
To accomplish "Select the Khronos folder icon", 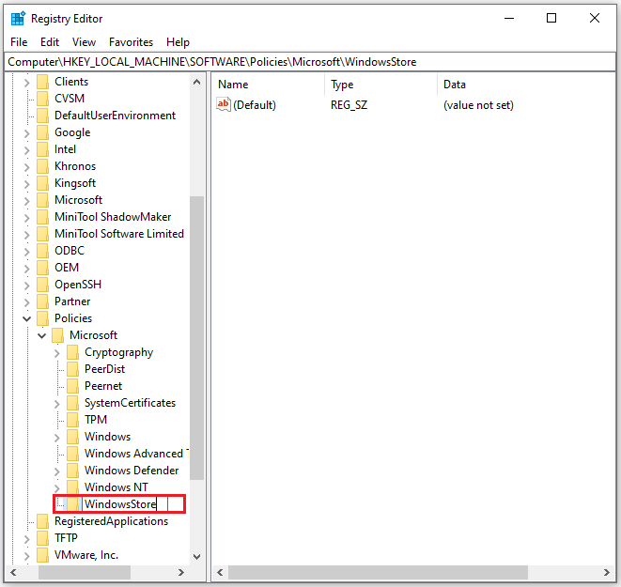I will coord(42,166).
